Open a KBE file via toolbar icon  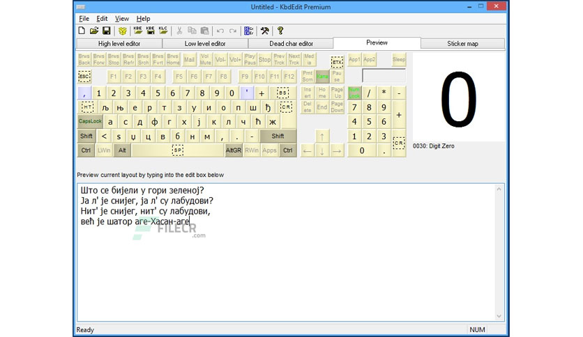coord(138,31)
